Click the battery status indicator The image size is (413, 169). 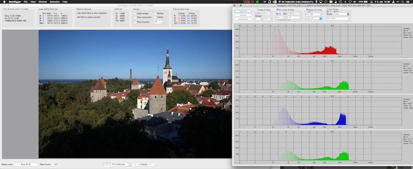(x=363, y=2)
